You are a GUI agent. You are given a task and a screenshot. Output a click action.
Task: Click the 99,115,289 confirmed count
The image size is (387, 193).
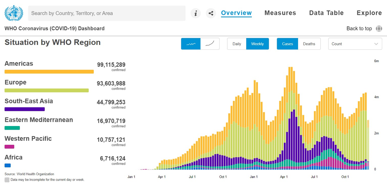[x=111, y=65]
